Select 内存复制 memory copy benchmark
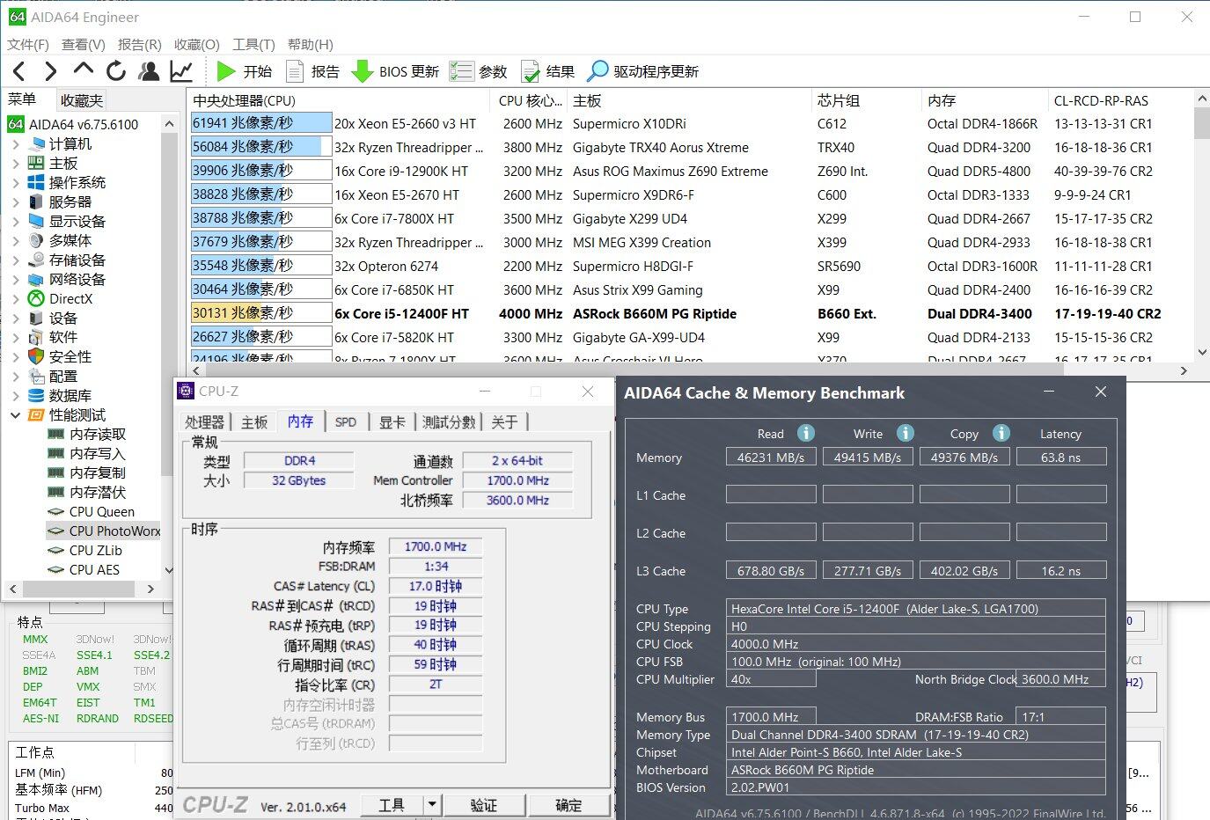1210x820 pixels. pyautogui.click(x=98, y=472)
